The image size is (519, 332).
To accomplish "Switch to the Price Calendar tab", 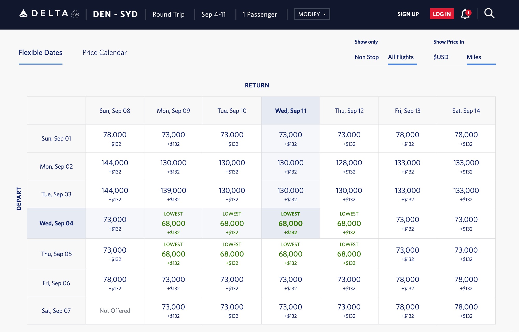I will [104, 52].
